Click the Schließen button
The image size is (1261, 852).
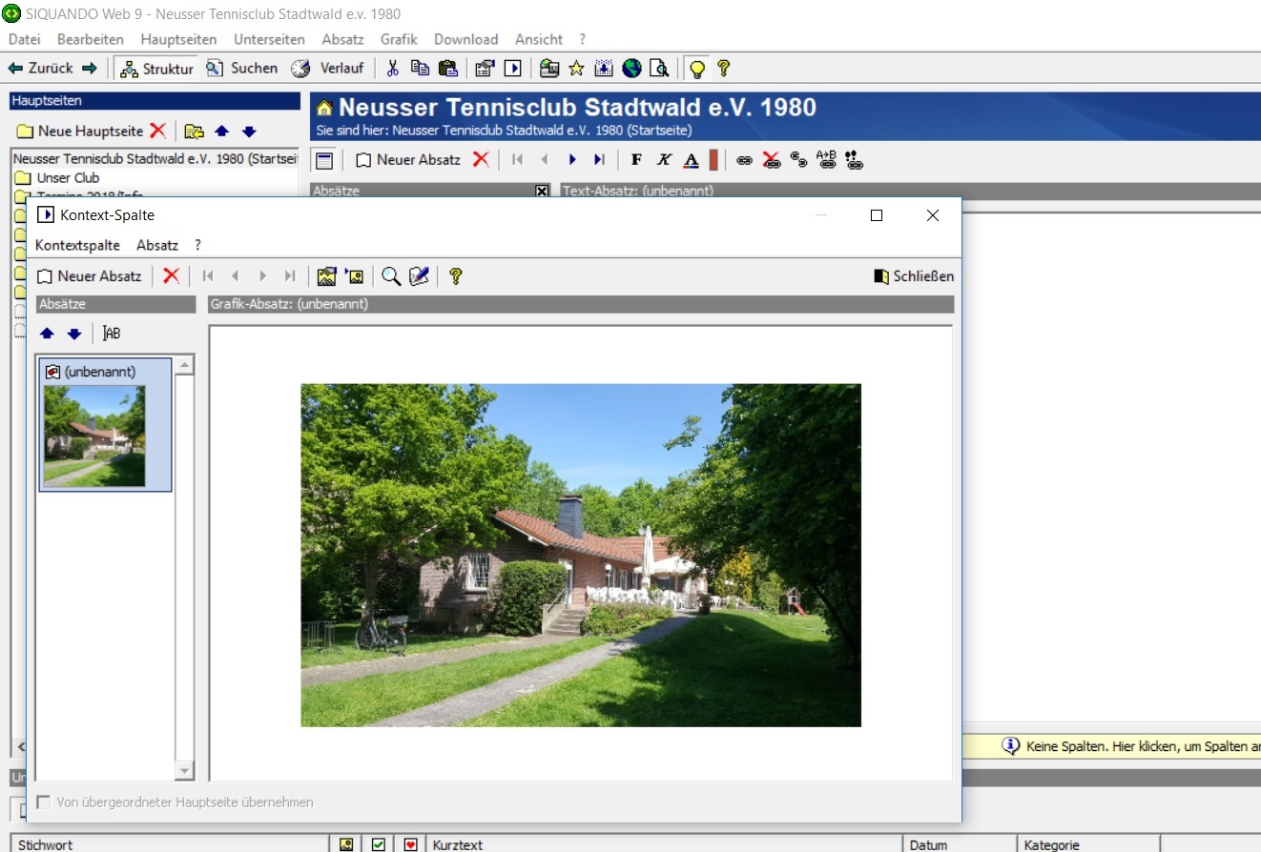coord(913,276)
